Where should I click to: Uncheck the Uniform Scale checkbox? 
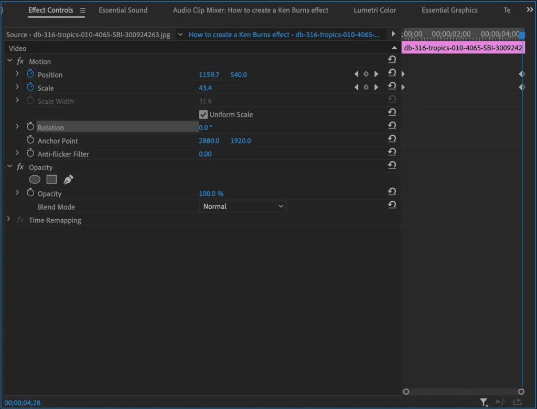203,114
